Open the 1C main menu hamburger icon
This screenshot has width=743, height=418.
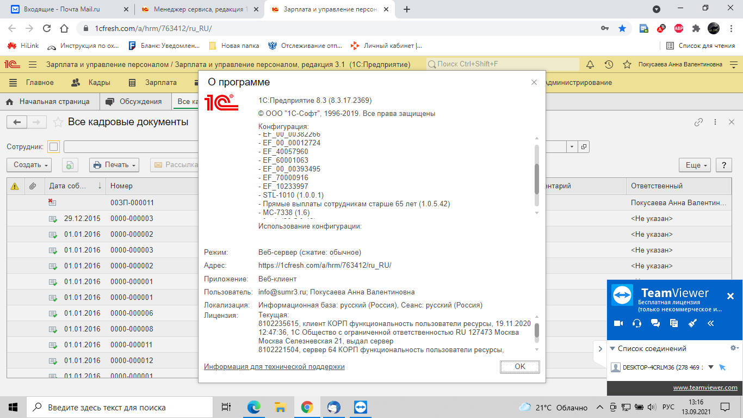point(33,64)
